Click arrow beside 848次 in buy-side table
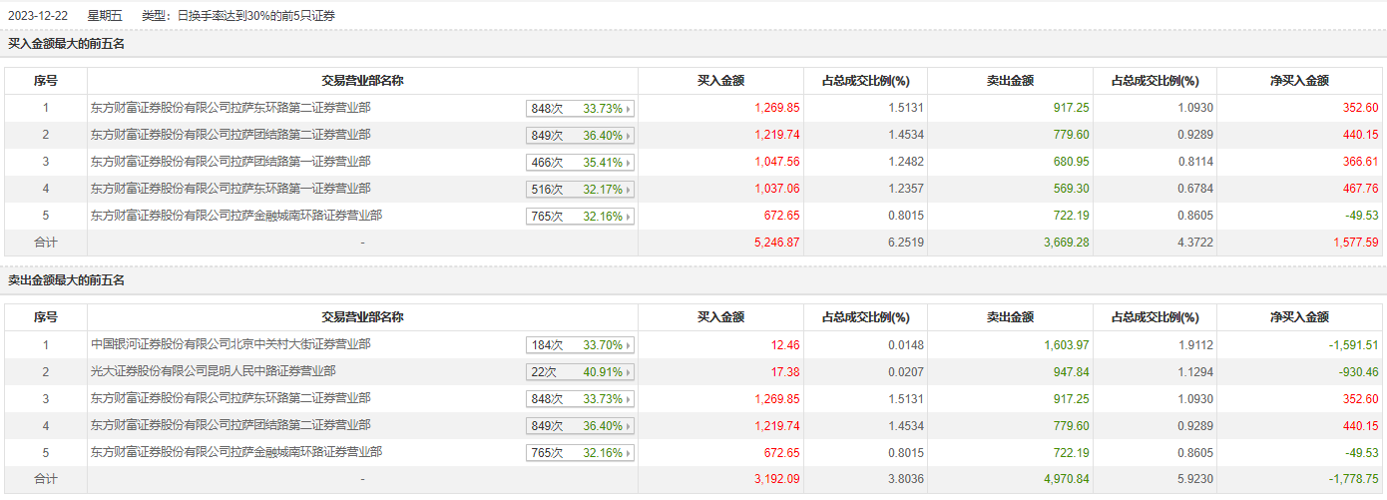The image size is (1387, 500). coord(629,109)
